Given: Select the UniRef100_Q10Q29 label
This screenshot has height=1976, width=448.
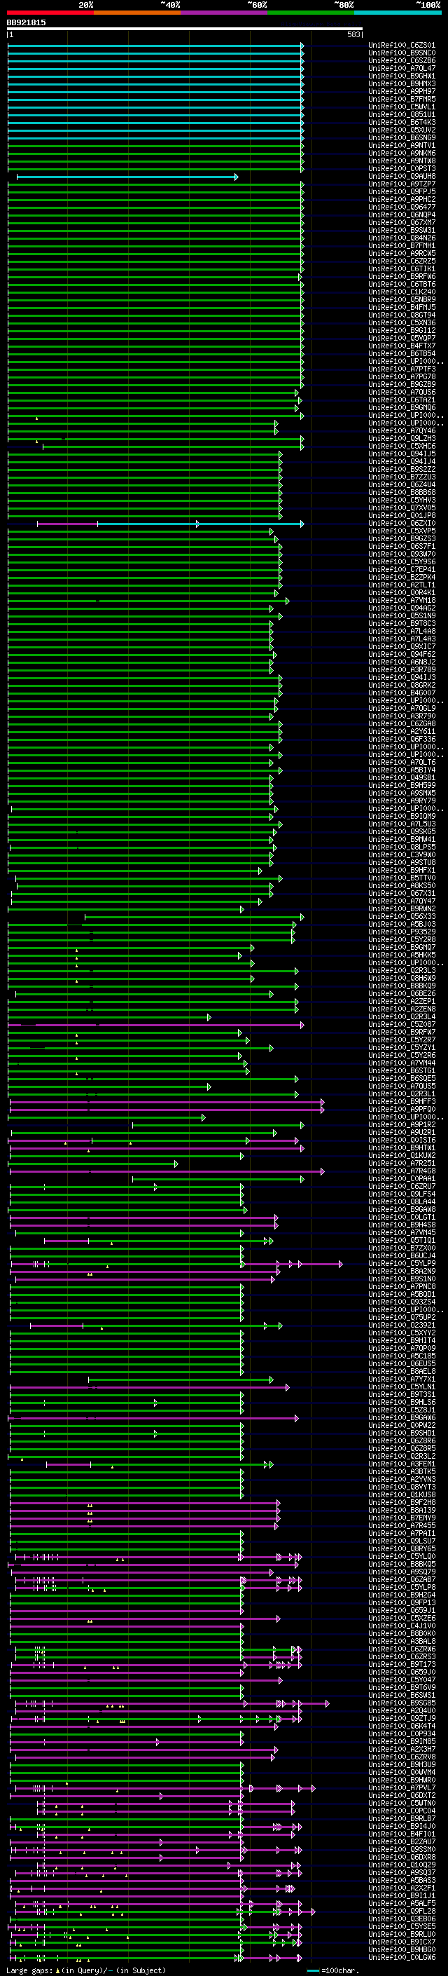Looking at the screenshot, I should [402, 1865].
